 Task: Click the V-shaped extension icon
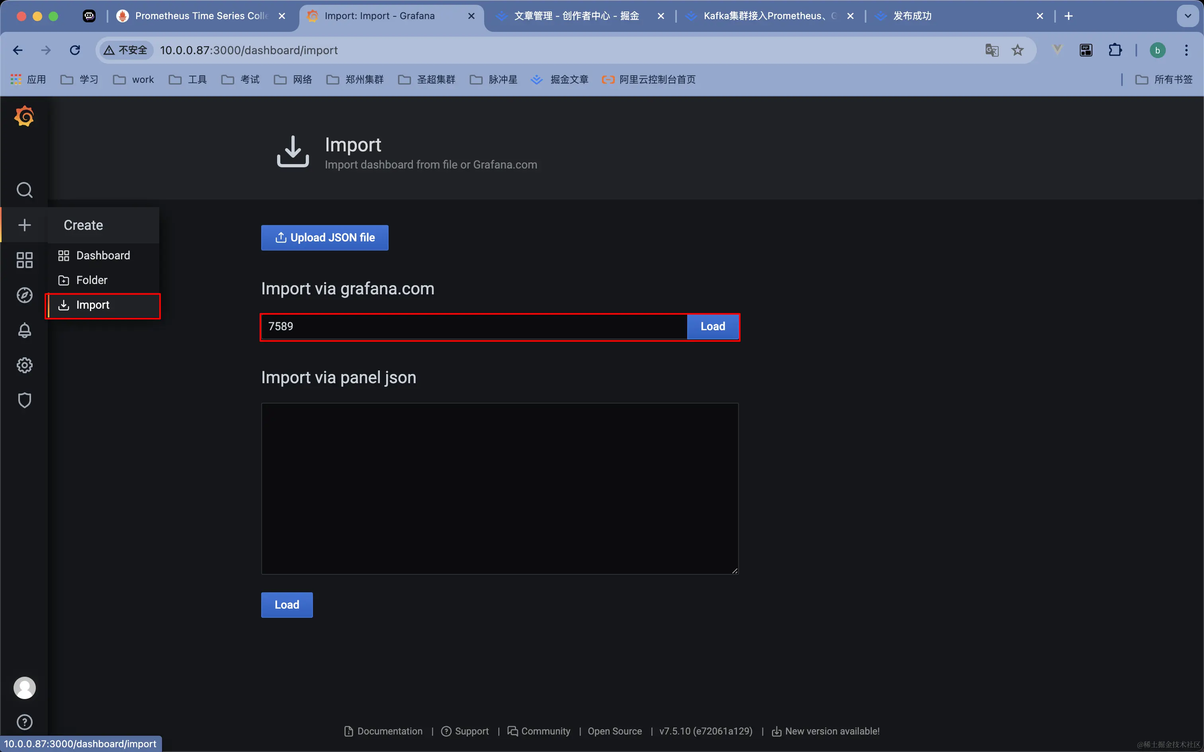click(x=1057, y=50)
